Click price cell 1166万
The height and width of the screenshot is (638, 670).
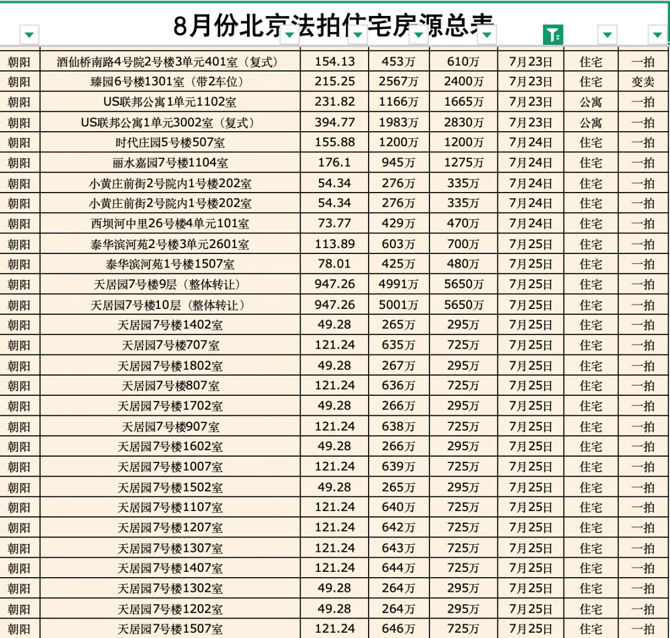pos(398,102)
